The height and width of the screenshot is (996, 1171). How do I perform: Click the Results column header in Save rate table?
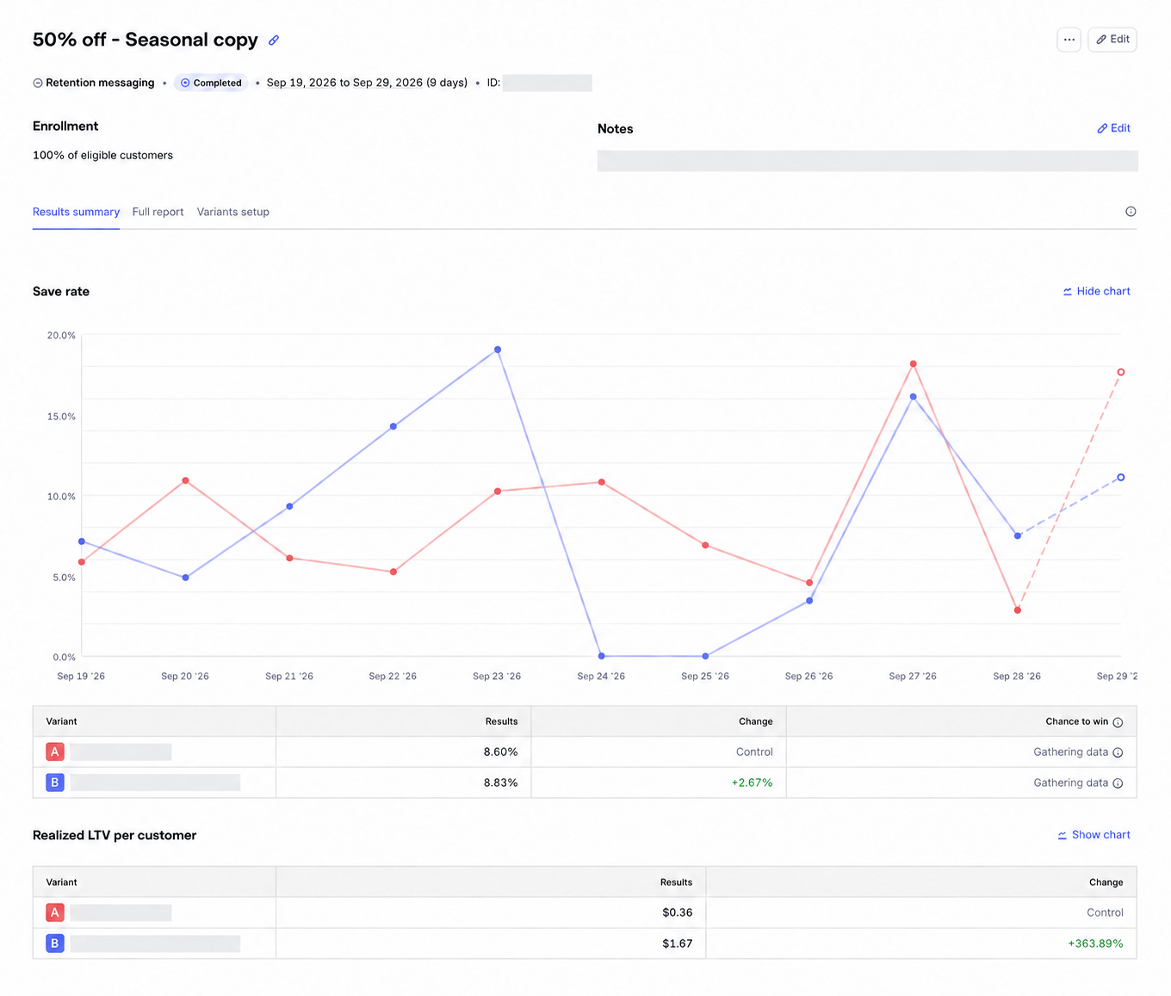[x=501, y=721]
